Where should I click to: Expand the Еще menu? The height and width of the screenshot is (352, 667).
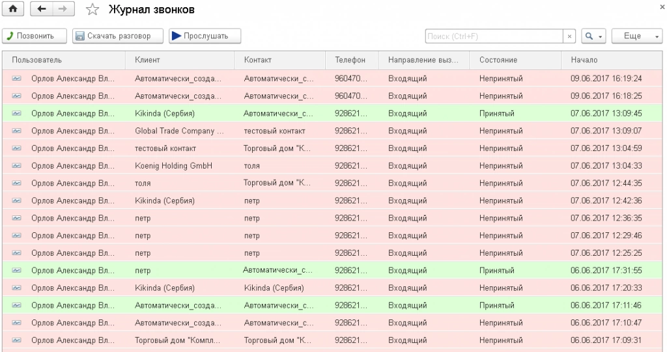click(636, 36)
